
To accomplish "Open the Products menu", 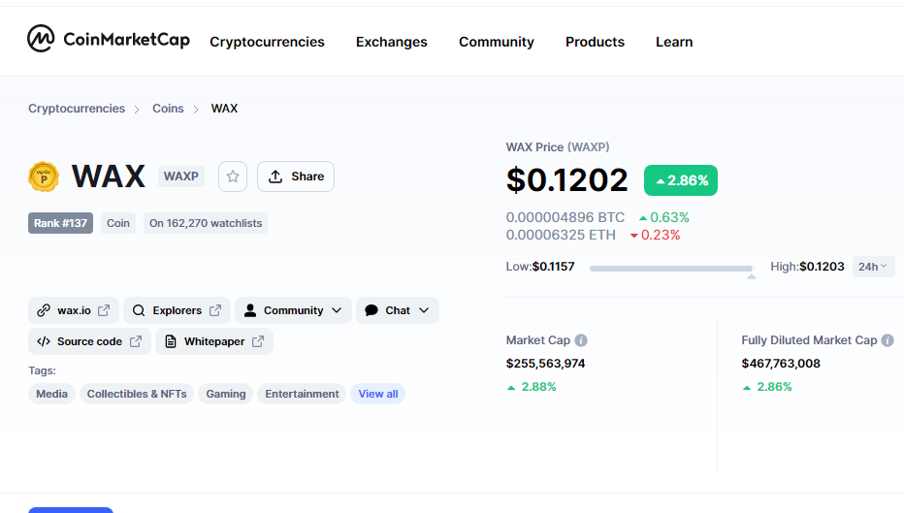I will [595, 42].
